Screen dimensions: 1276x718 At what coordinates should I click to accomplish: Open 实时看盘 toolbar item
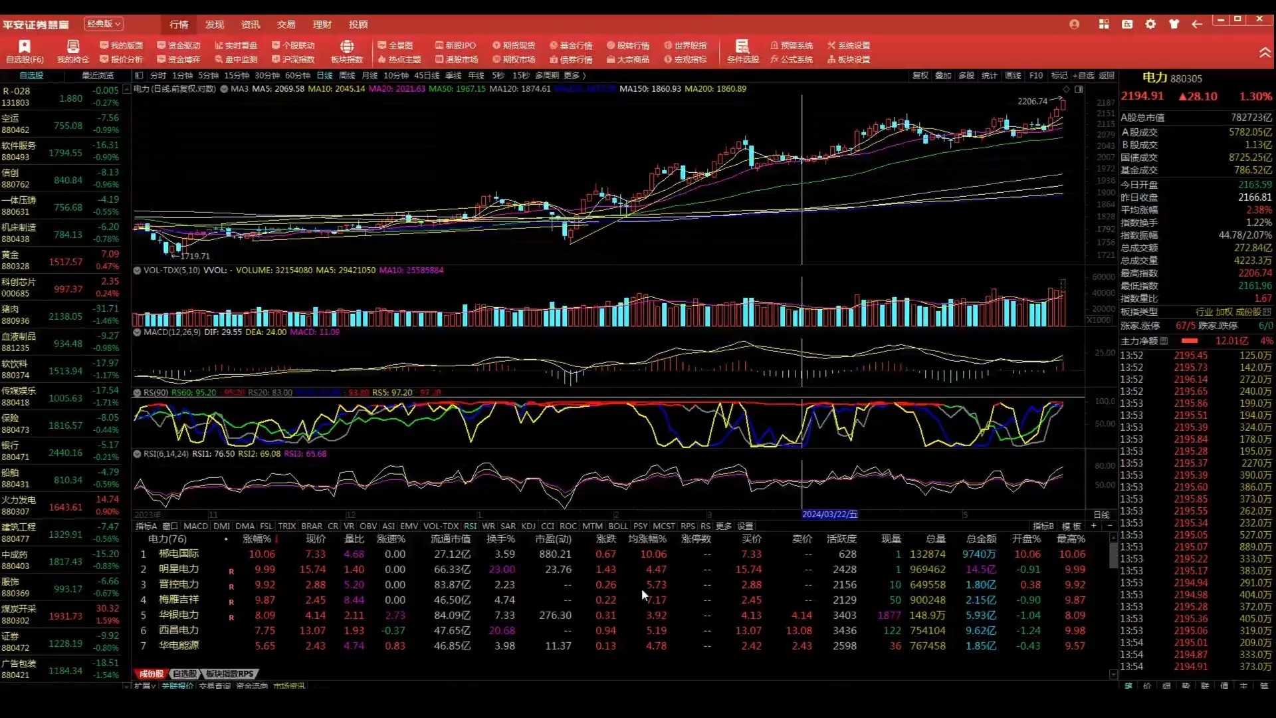[x=236, y=45]
